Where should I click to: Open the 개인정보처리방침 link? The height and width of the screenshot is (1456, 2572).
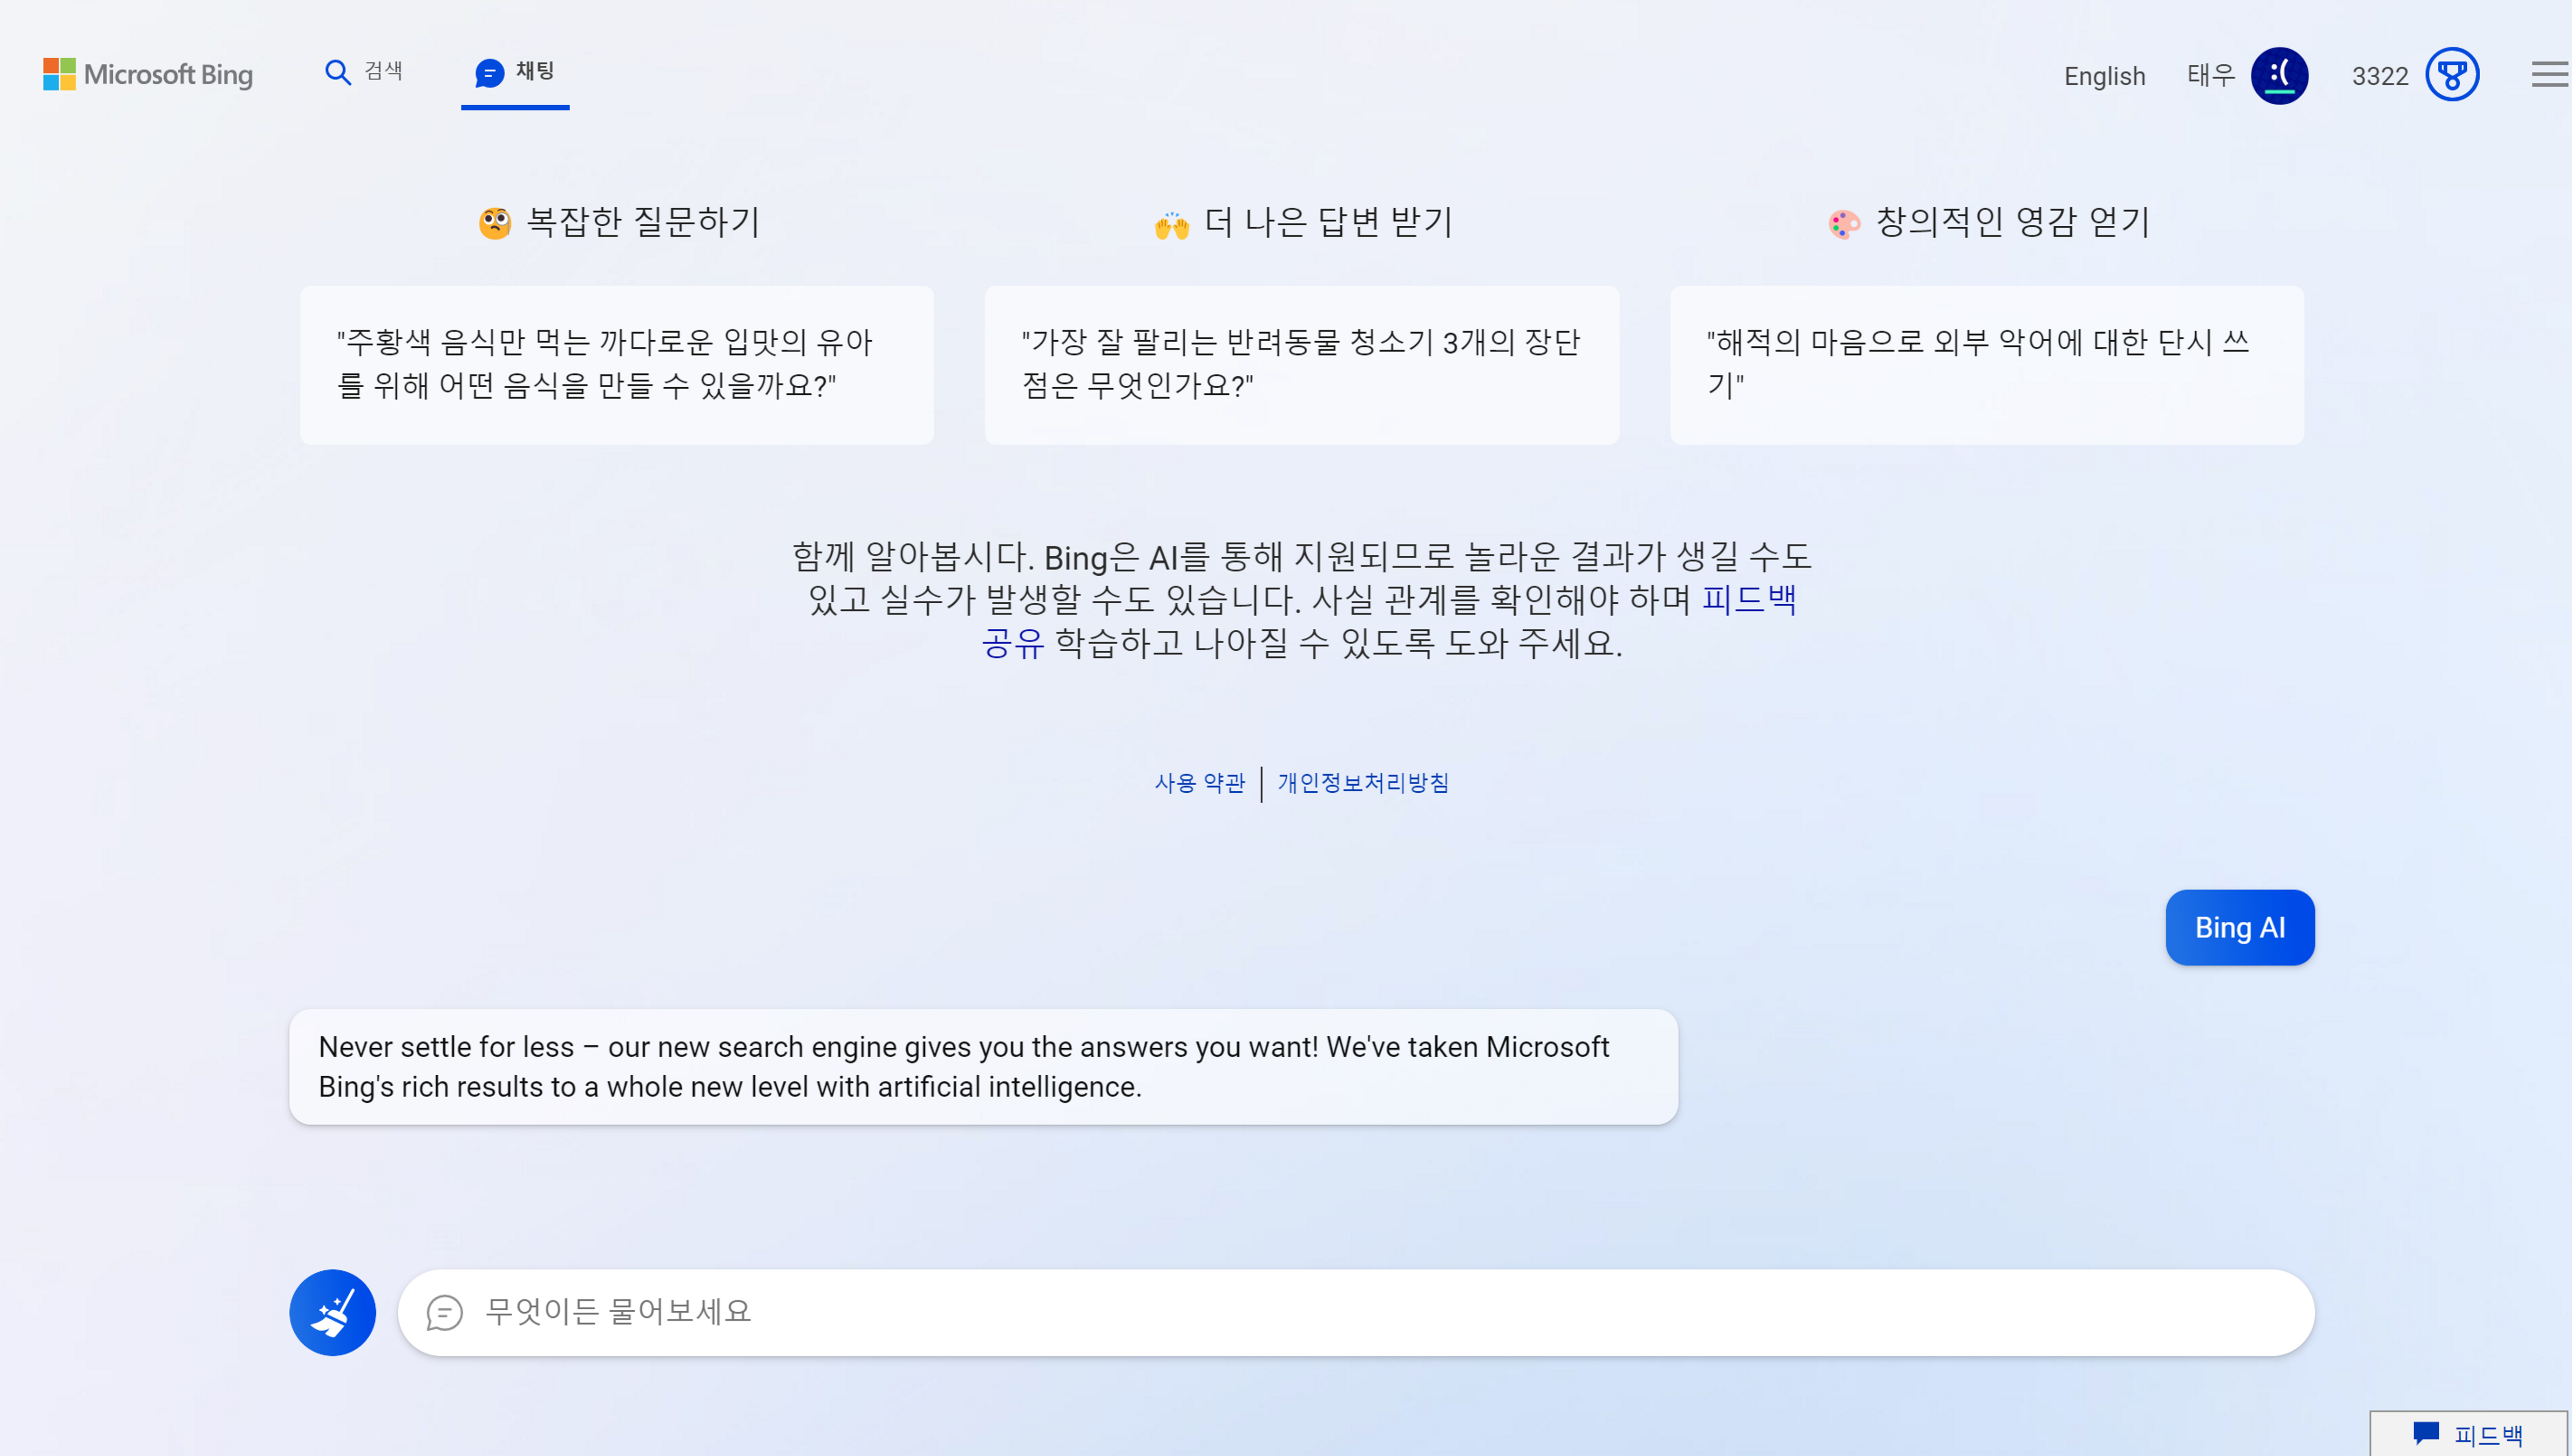pos(1363,783)
